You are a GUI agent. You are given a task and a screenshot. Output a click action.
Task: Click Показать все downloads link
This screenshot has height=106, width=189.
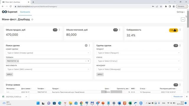[x=178, y=97]
